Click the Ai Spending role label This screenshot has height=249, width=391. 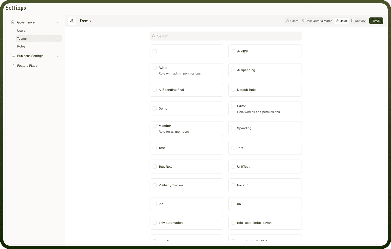[x=246, y=70]
